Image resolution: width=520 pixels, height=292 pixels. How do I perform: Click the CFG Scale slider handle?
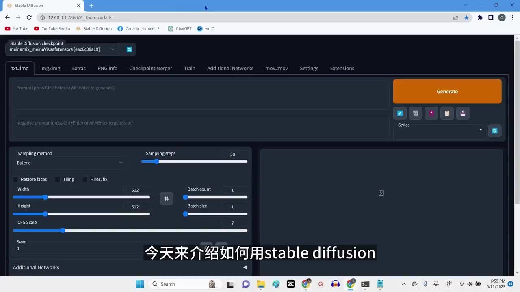pos(63,230)
